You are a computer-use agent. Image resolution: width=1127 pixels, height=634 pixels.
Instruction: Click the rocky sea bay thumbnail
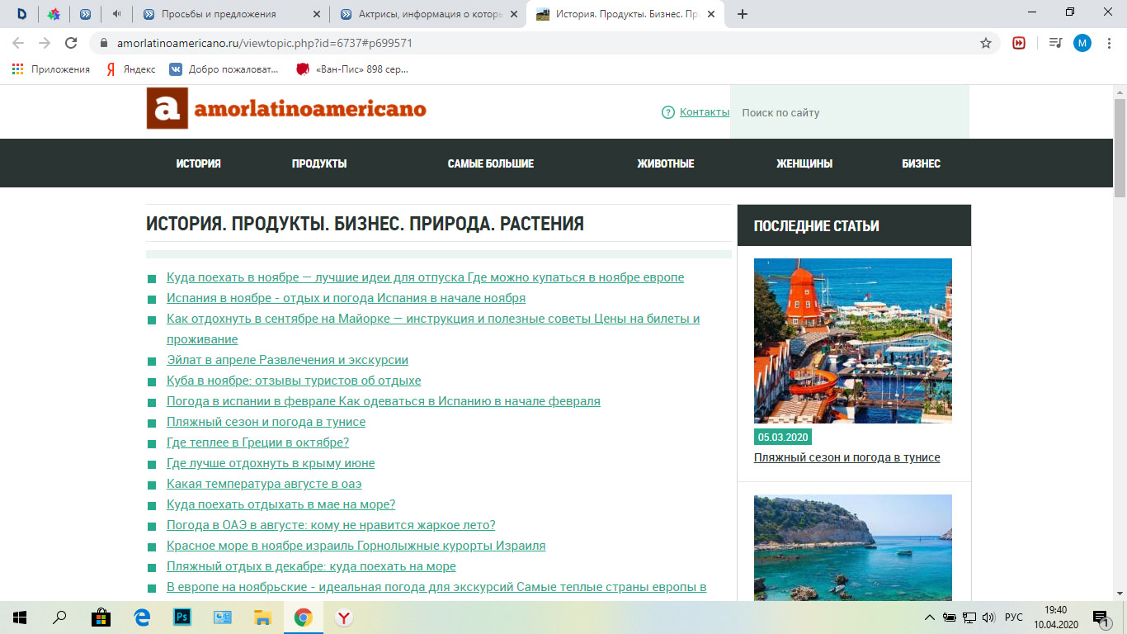pyautogui.click(x=853, y=547)
